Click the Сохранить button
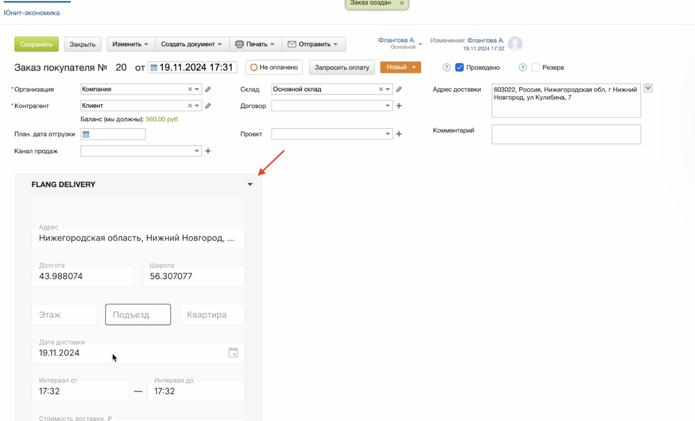The width and height of the screenshot is (695, 421). point(36,44)
